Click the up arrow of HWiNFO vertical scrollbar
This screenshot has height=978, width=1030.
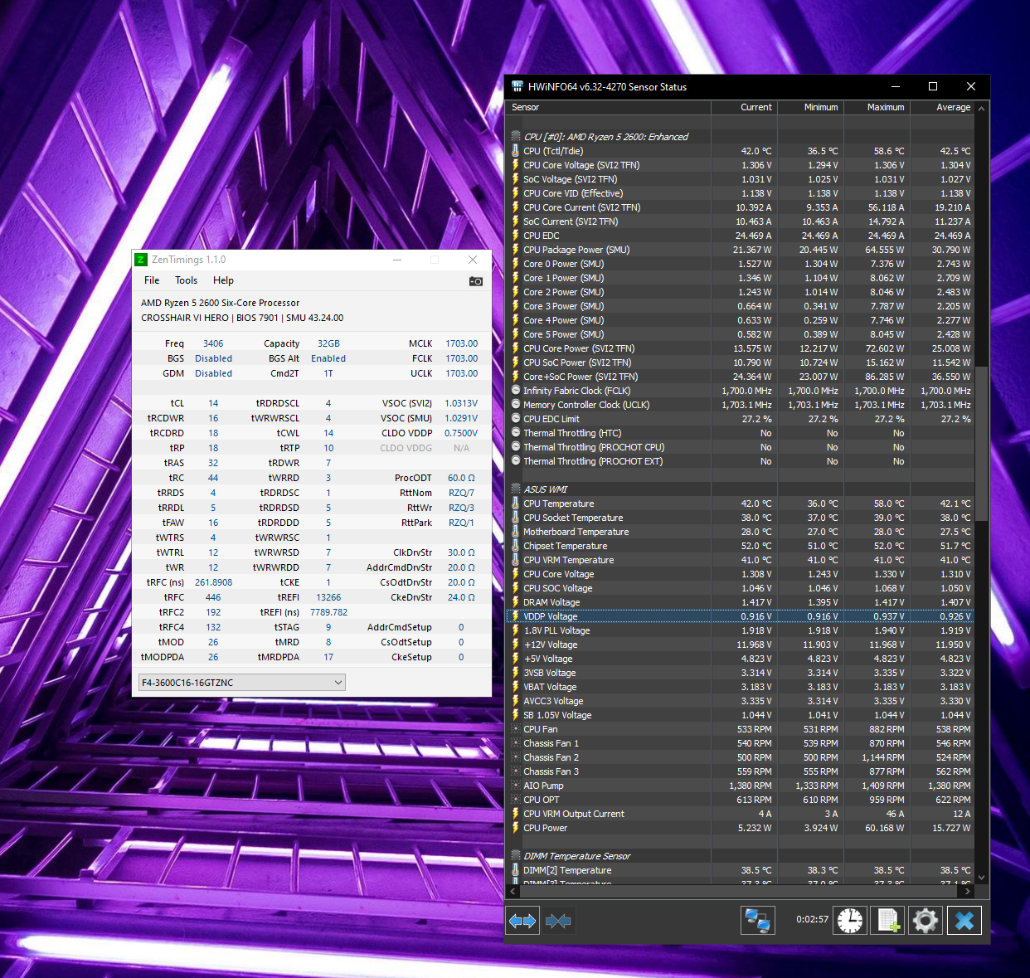[982, 109]
